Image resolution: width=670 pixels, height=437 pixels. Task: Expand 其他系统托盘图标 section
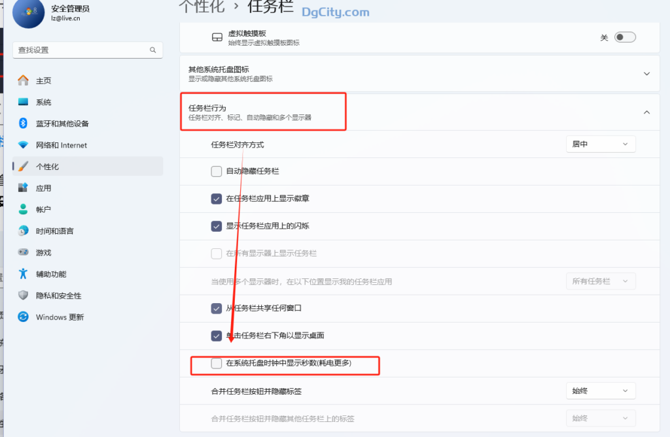tap(646, 74)
